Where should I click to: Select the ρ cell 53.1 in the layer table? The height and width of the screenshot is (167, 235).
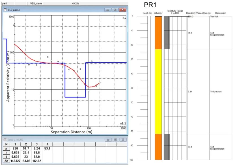point(47,148)
